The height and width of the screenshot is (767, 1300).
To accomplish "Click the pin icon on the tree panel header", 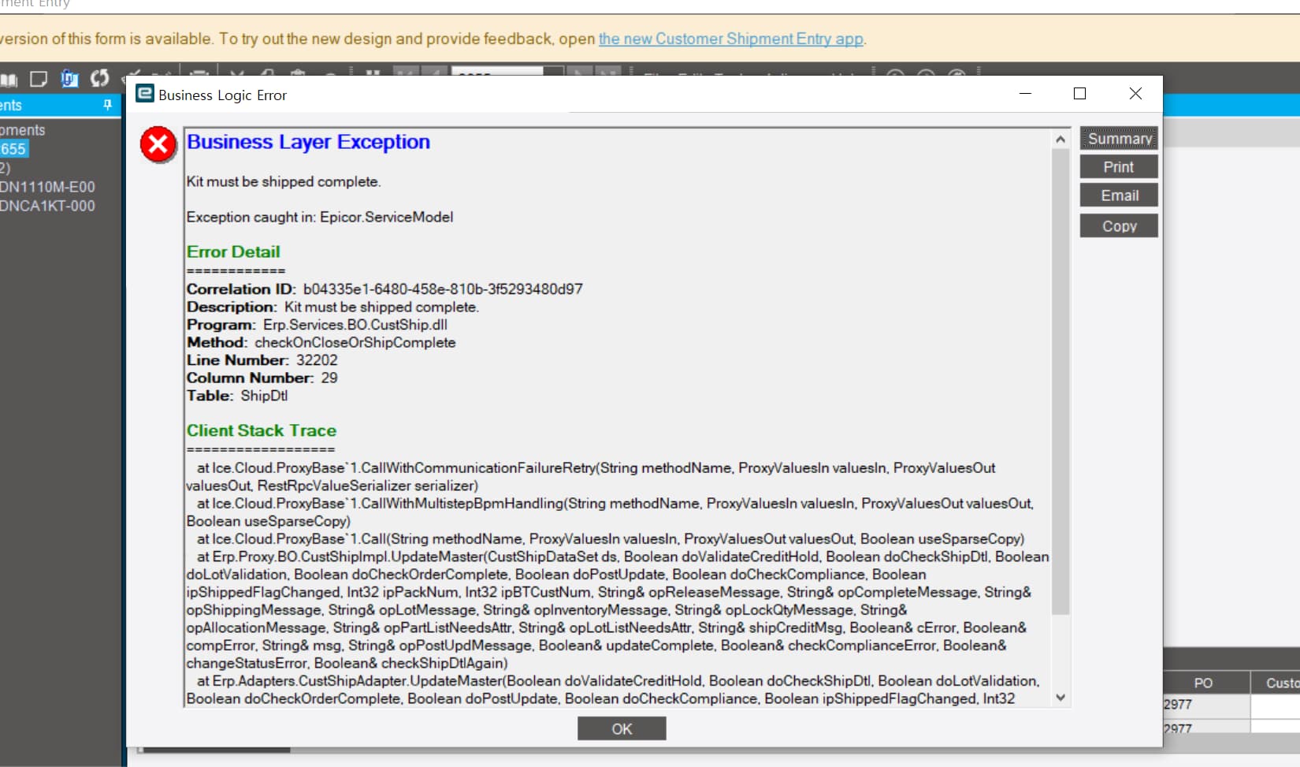I will click(108, 105).
